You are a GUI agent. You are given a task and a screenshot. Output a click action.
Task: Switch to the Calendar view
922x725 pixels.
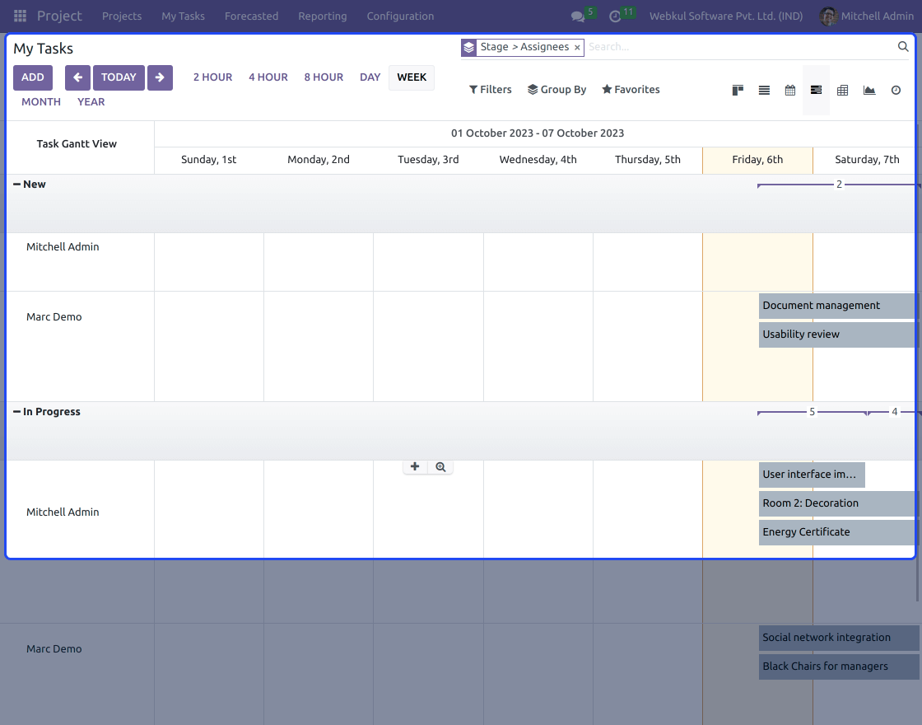click(x=790, y=90)
